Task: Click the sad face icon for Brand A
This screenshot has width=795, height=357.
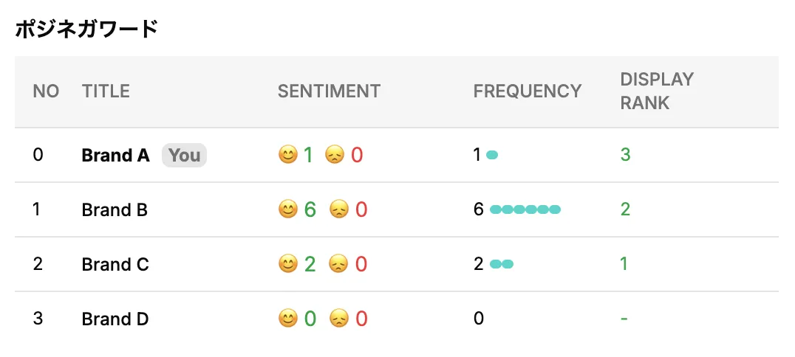Action: click(x=334, y=155)
